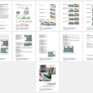Select the page with two columns of swatch photos
The width and height of the screenshot is (93, 93).
pos(71,16)
